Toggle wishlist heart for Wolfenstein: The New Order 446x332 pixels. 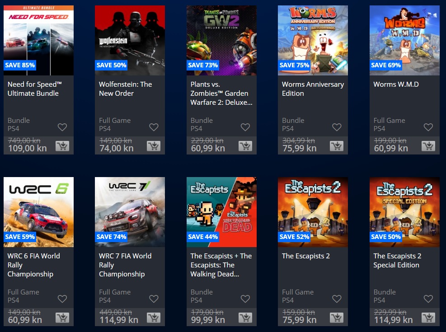coord(154,127)
